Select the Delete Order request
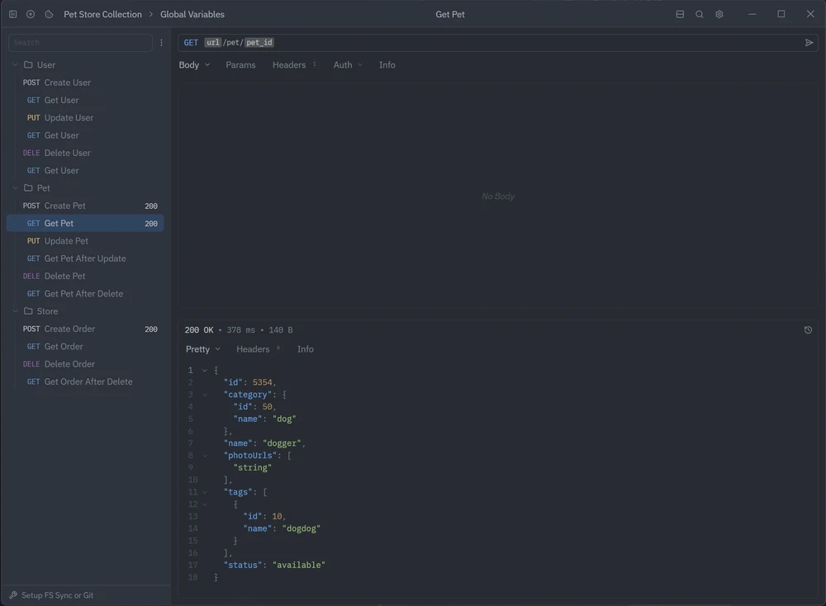826x606 pixels. click(x=85, y=364)
